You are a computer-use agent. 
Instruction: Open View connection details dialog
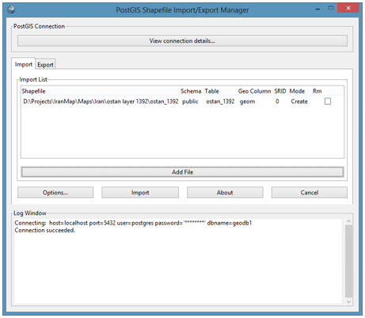coord(182,41)
